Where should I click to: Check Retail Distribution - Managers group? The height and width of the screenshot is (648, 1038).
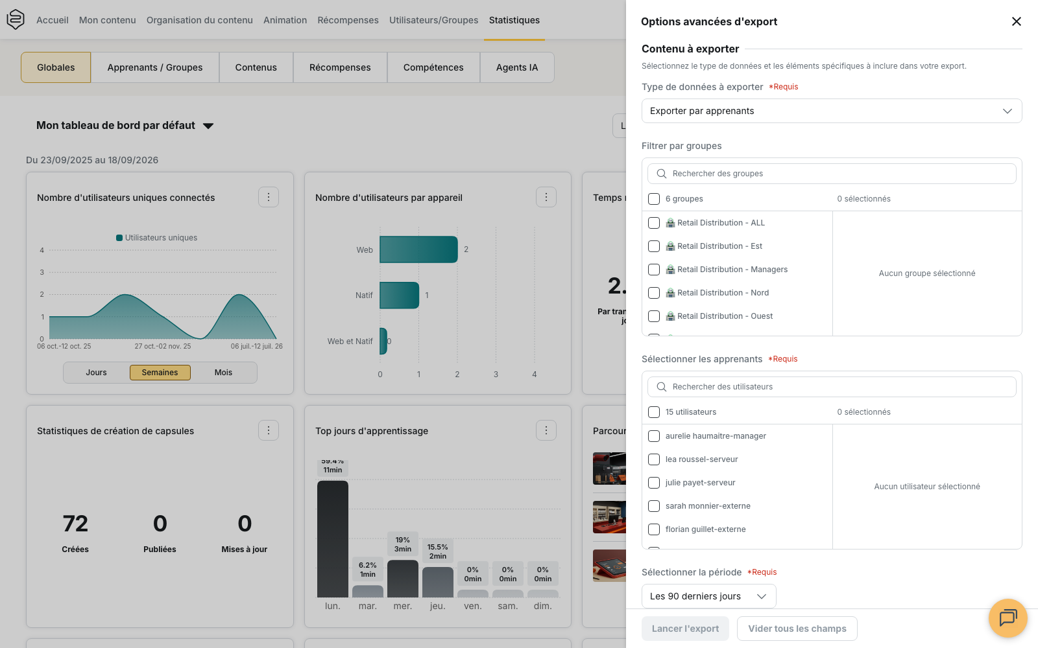click(654, 270)
